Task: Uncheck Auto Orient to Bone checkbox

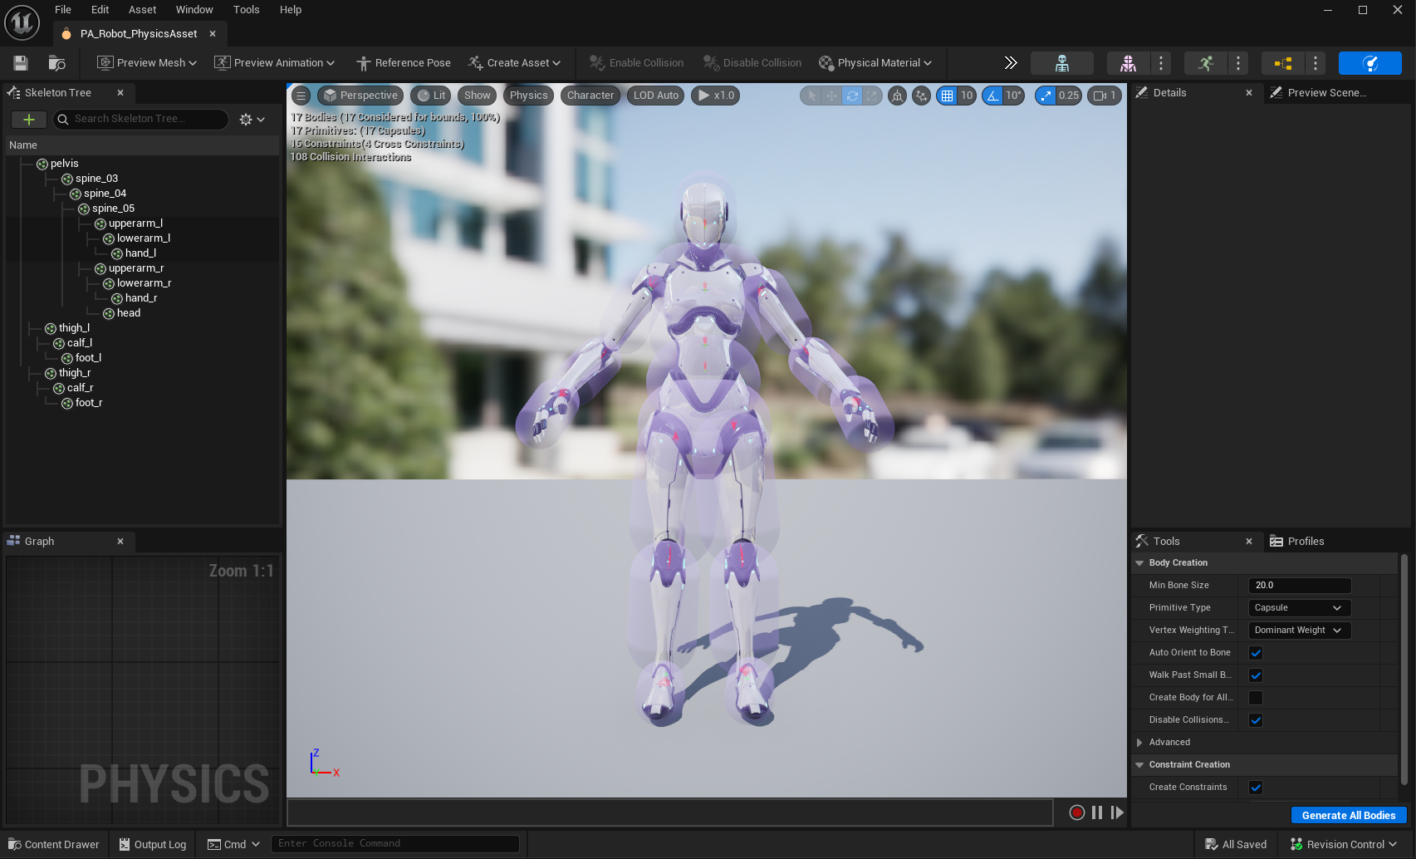Action: [1256, 653]
